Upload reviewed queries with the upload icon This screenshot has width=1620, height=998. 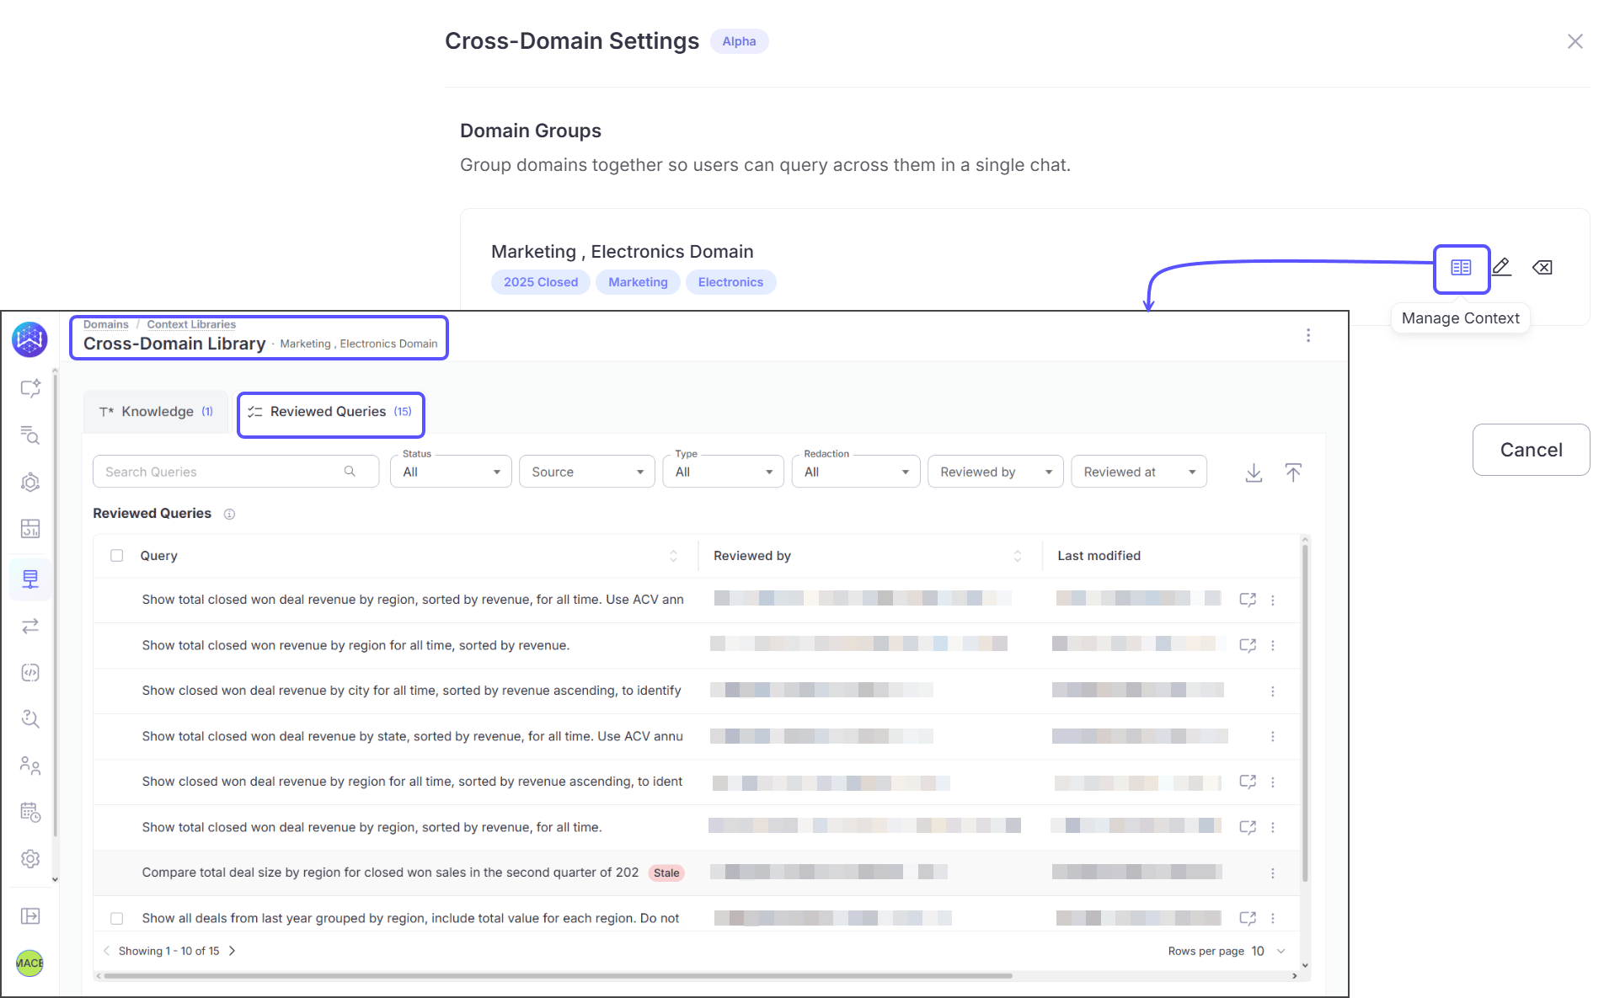[1293, 472]
